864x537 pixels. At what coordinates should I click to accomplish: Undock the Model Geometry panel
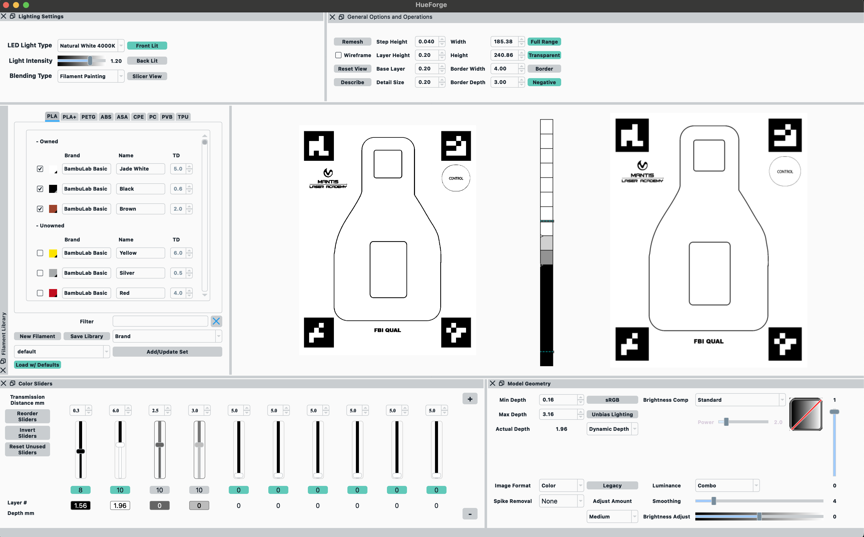click(x=502, y=383)
